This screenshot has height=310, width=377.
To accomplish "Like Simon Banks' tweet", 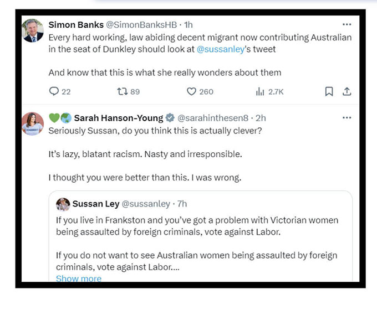I will tap(191, 91).
